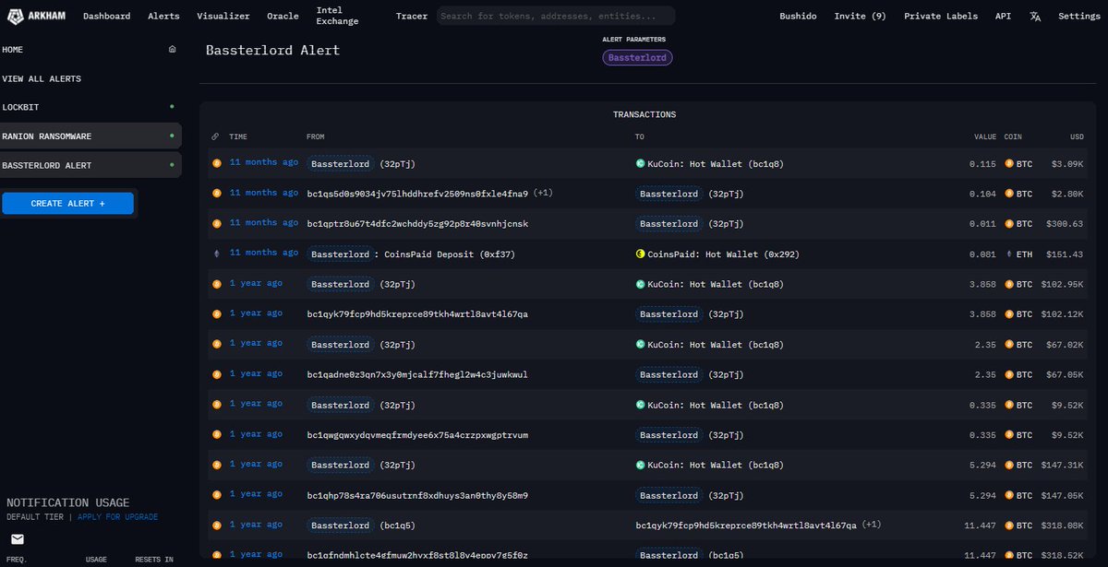This screenshot has height=567, width=1108.
Task: Click the BTC coin icon next to $3.09K
Action: pyautogui.click(x=1009, y=163)
